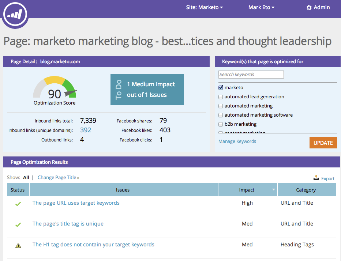Viewport: 341px width, 261px height.
Task: Select the Change Page Title filter
Action: pyautogui.click(x=57, y=178)
